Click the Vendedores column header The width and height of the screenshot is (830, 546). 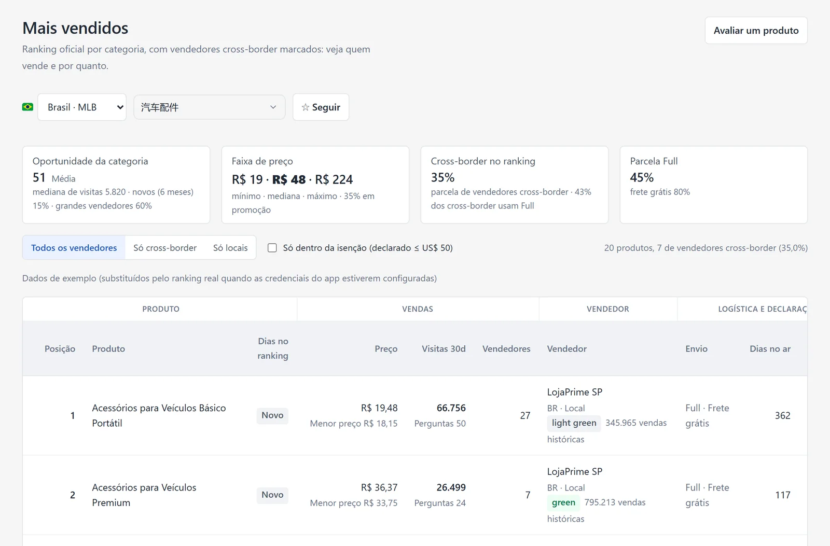tap(506, 349)
